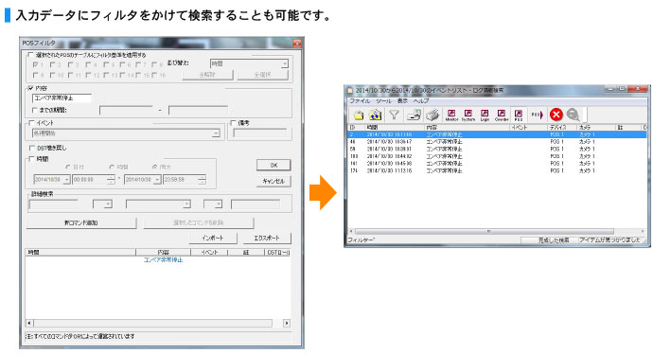The image size is (653, 355).
Task: Select the log row with ID 174
Action: tap(497, 170)
